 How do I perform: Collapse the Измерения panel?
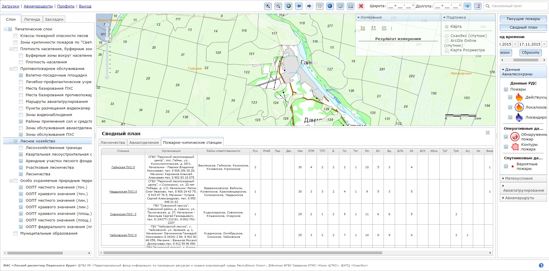tap(358, 17)
